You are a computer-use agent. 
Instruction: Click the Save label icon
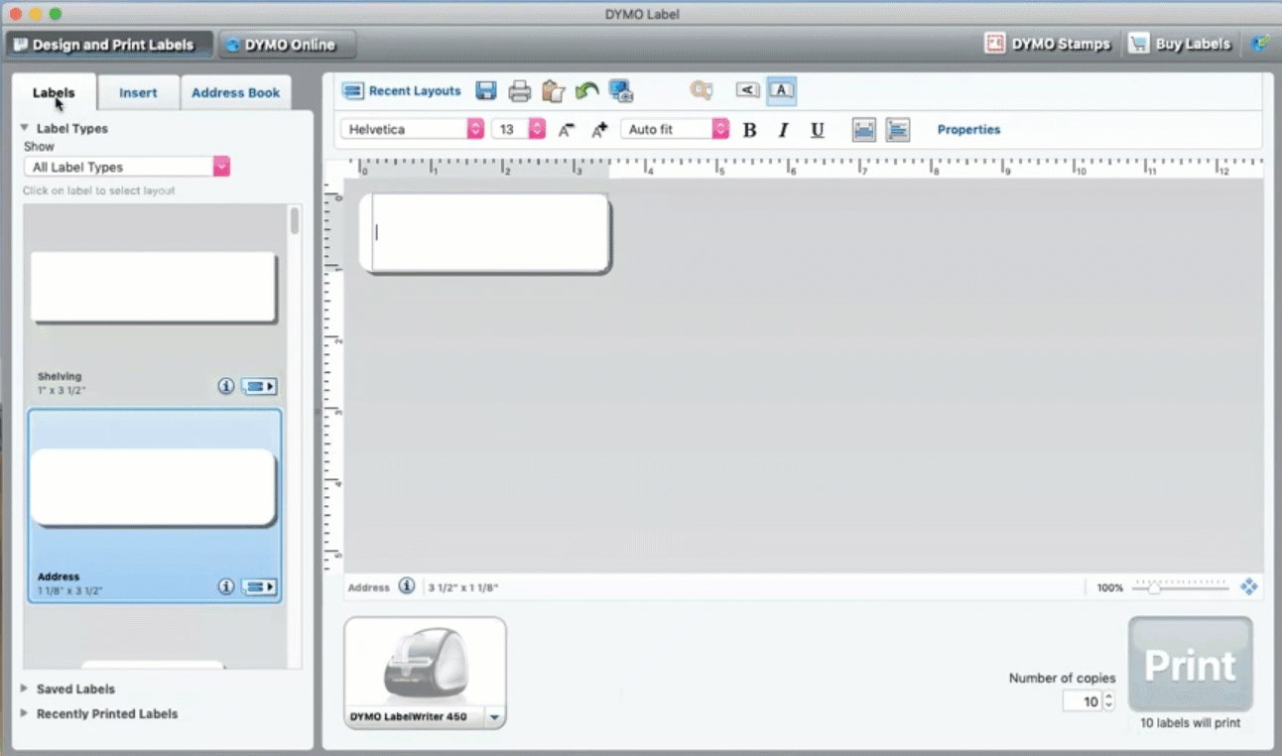click(x=486, y=91)
